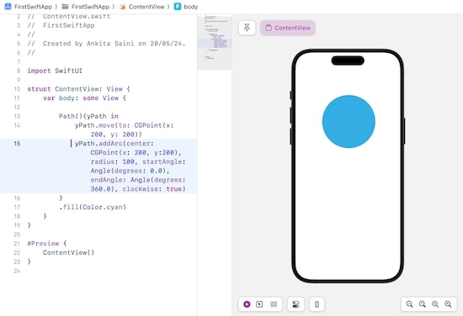Viewport: 463px width, 316px height.
Task: Open FirstSwiftApp folder in the breadcrumb
Action: coord(90,7)
